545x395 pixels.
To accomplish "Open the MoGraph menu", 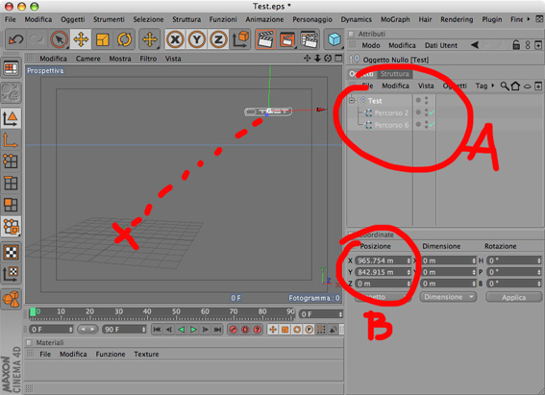I will click(x=395, y=19).
